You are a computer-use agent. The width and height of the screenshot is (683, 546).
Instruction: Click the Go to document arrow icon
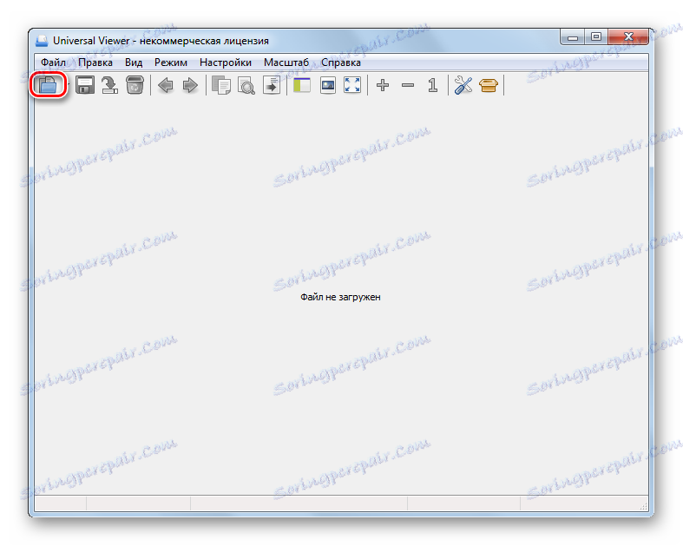[x=272, y=85]
